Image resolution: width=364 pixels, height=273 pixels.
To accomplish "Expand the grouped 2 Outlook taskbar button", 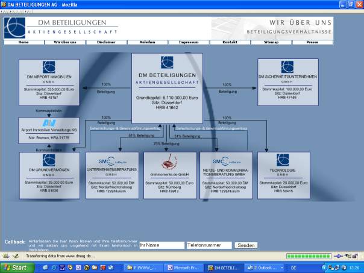I will click(265, 268).
